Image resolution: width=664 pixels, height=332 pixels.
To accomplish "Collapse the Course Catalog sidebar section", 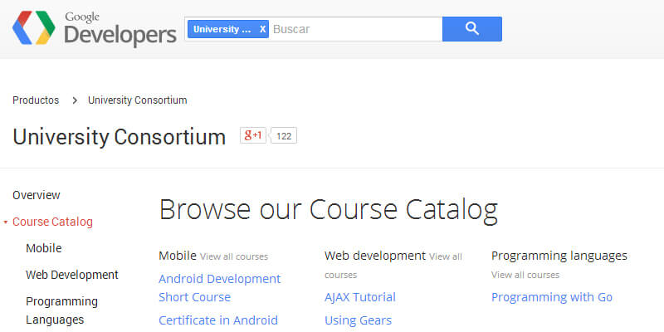I will point(6,222).
